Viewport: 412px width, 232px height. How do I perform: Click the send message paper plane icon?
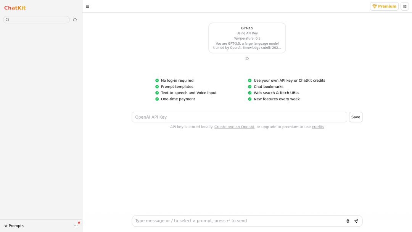pyautogui.click(x=356, y=221)
